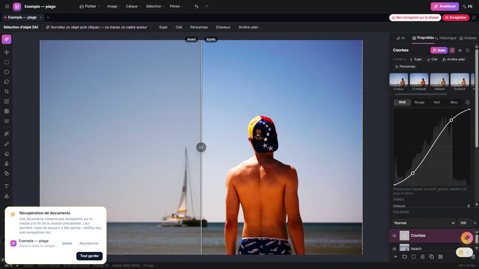Viewport: 479px width, 269px height.
Task: Create a layer group with the folder icon
Action: [x=405, y=257]
